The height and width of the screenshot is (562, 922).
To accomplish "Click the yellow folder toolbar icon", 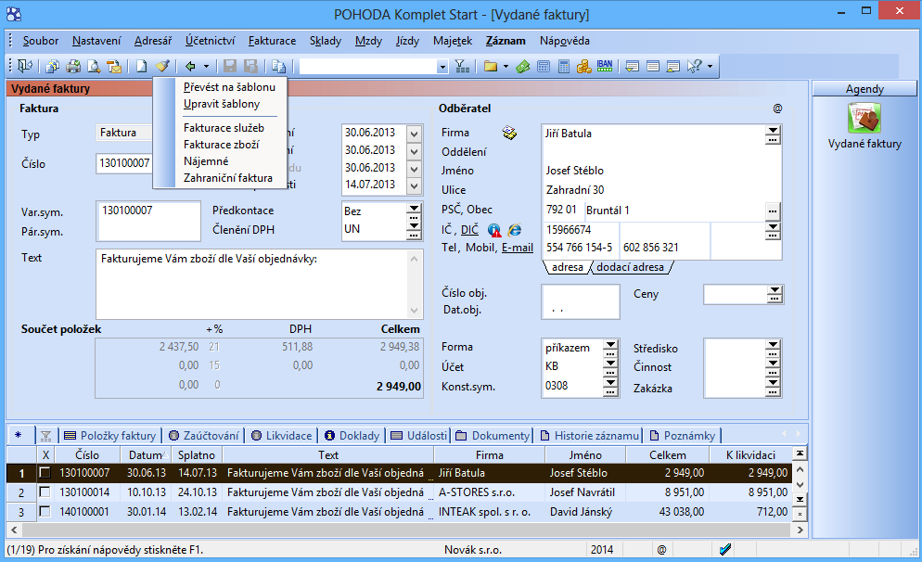I will point(491,67).
